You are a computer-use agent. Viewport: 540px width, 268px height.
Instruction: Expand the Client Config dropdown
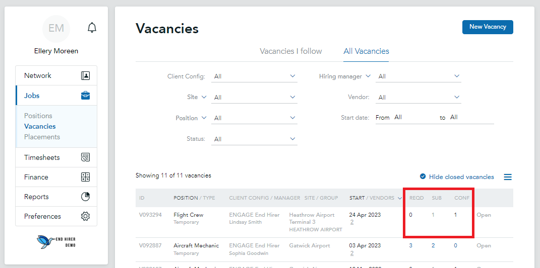click(254, 76)
